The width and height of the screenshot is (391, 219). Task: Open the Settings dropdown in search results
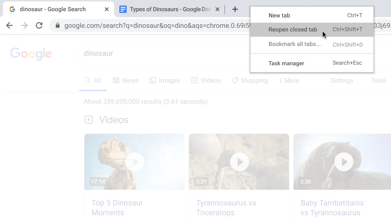[x=342, y=80]
